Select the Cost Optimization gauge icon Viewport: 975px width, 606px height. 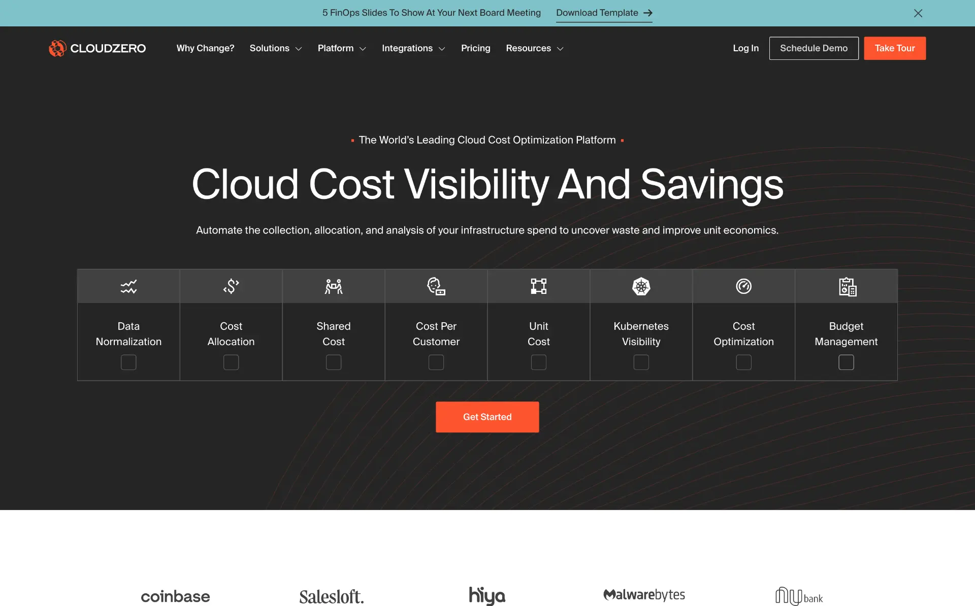point(743,286)
